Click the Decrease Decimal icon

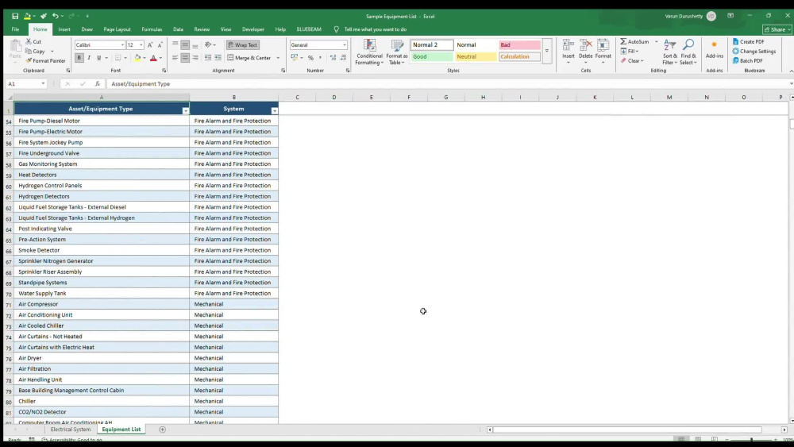(x=343, y=58)
